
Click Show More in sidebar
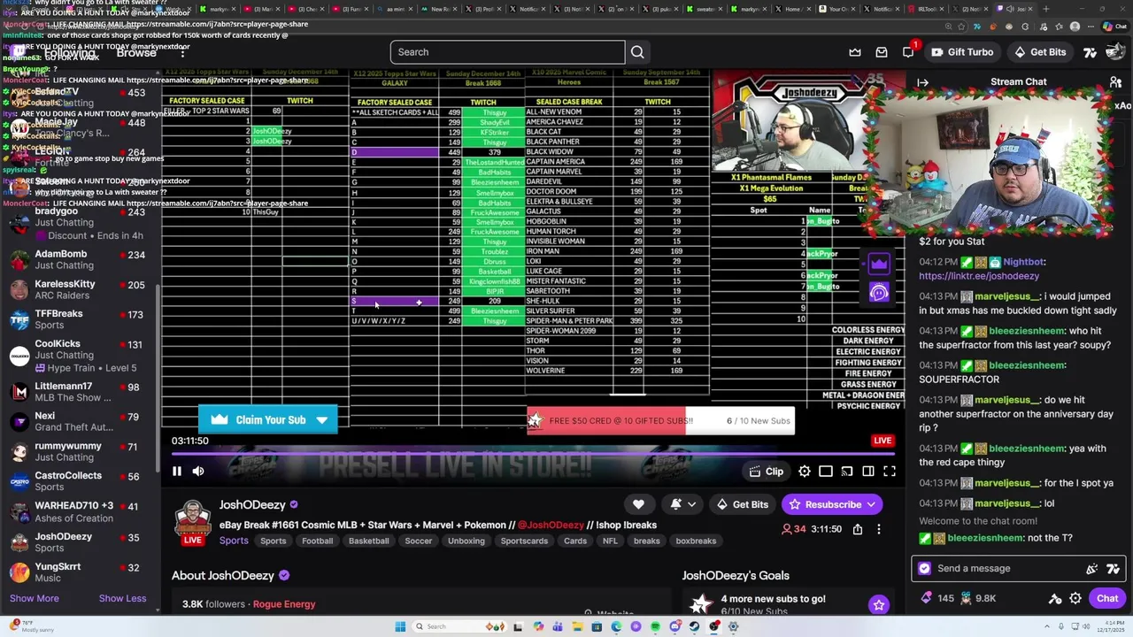point(35,598)
